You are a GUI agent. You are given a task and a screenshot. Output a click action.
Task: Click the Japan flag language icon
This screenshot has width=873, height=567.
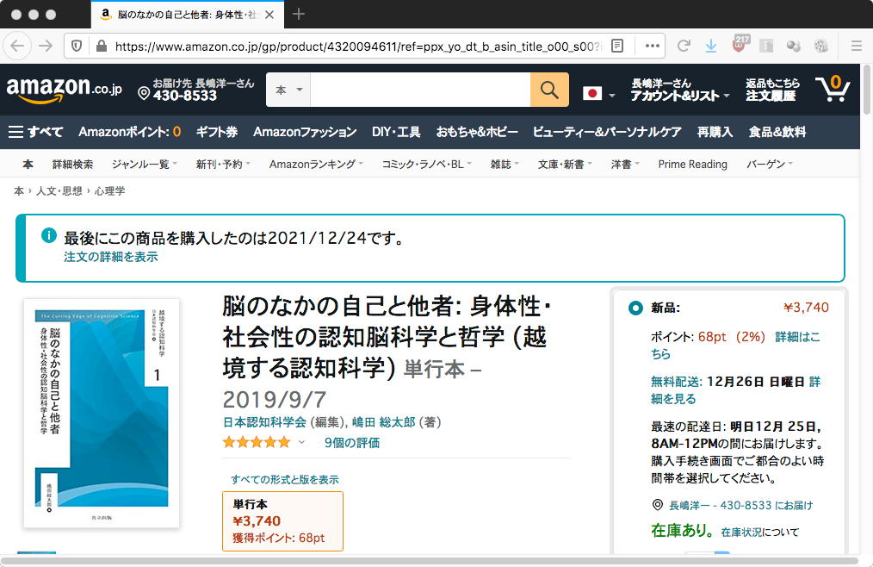tap(591, 93)
